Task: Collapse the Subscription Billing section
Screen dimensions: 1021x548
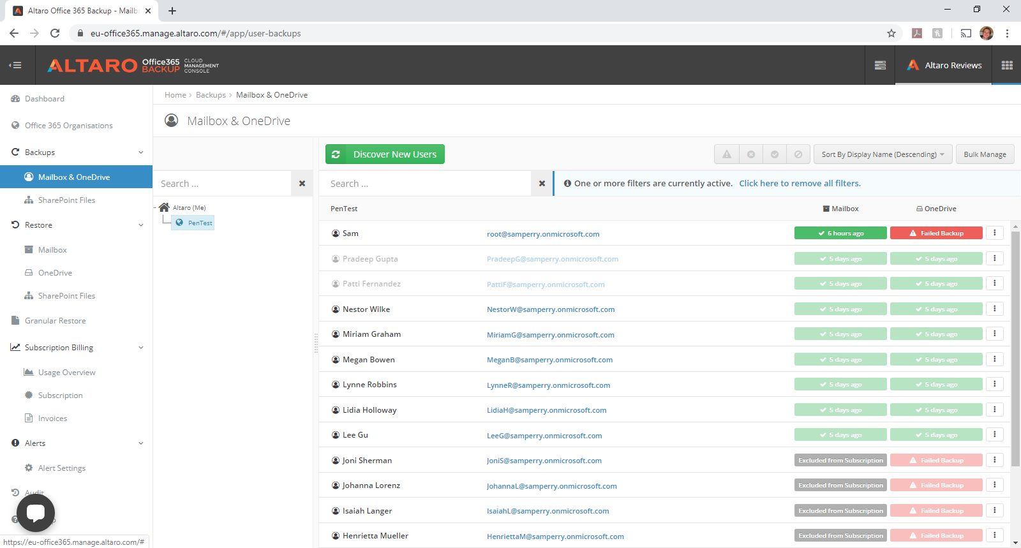Action: click(141, 348)
